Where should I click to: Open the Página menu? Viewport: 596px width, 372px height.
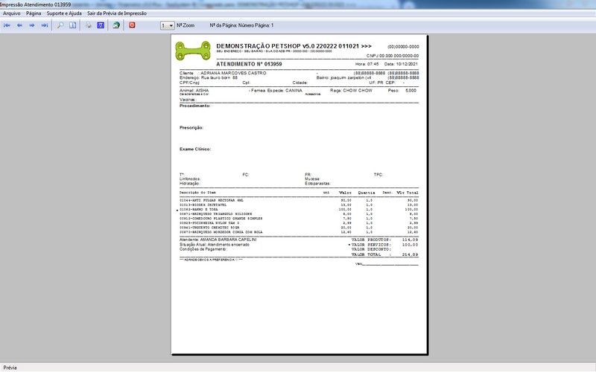(34, 13)
